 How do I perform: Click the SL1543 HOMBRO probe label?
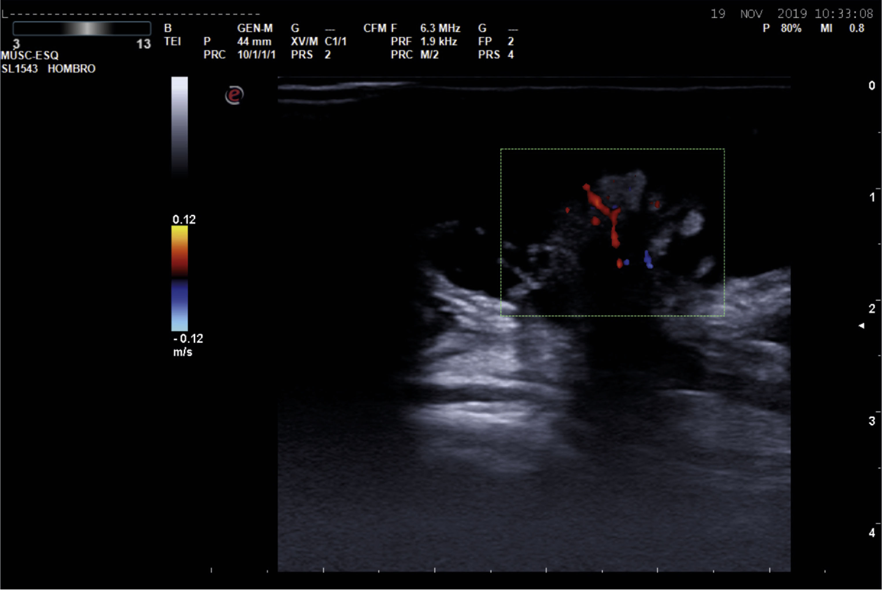coord(48,69)
